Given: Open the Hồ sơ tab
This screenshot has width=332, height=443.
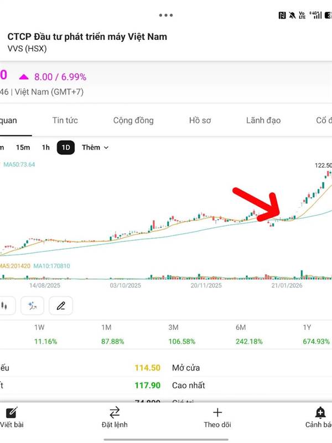Looking at the screenshot, I should (200, 120).
